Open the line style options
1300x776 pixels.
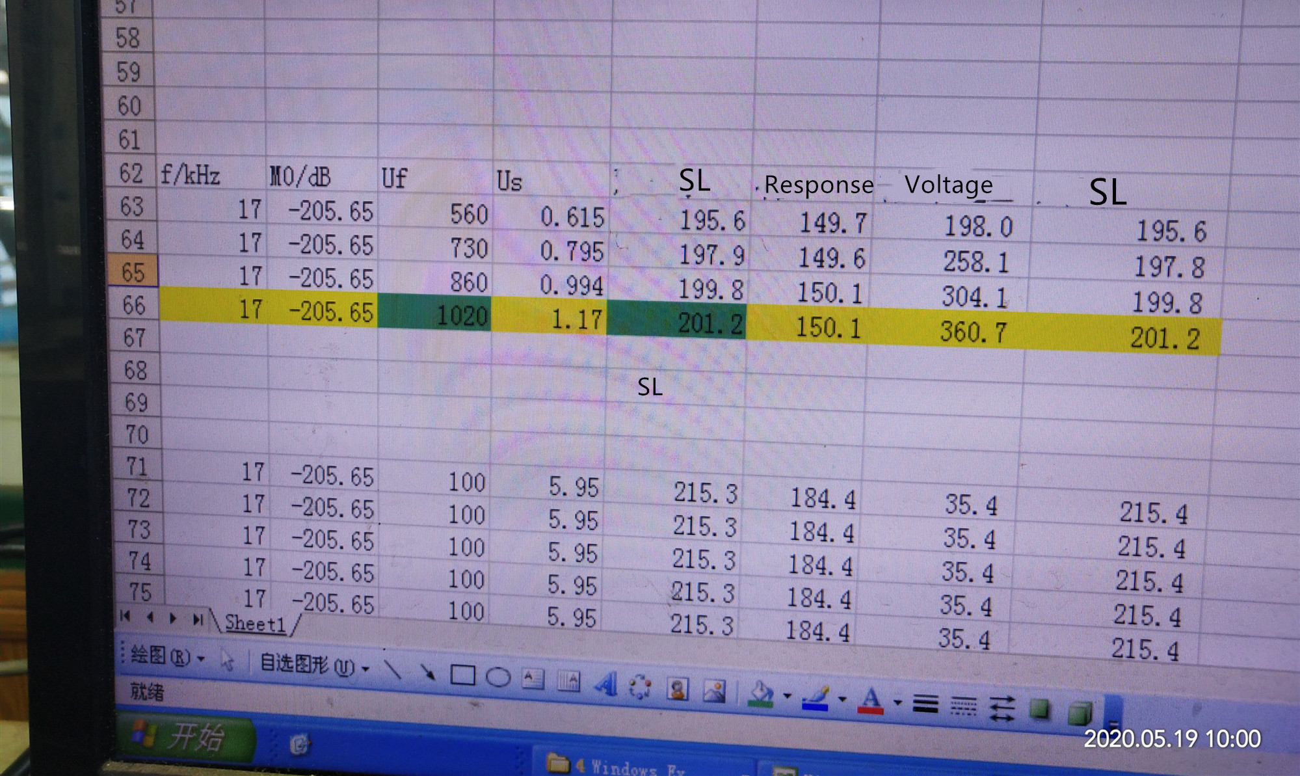click(x=925, y=704)
